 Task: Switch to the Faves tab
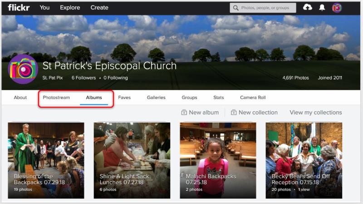point(124,97)
